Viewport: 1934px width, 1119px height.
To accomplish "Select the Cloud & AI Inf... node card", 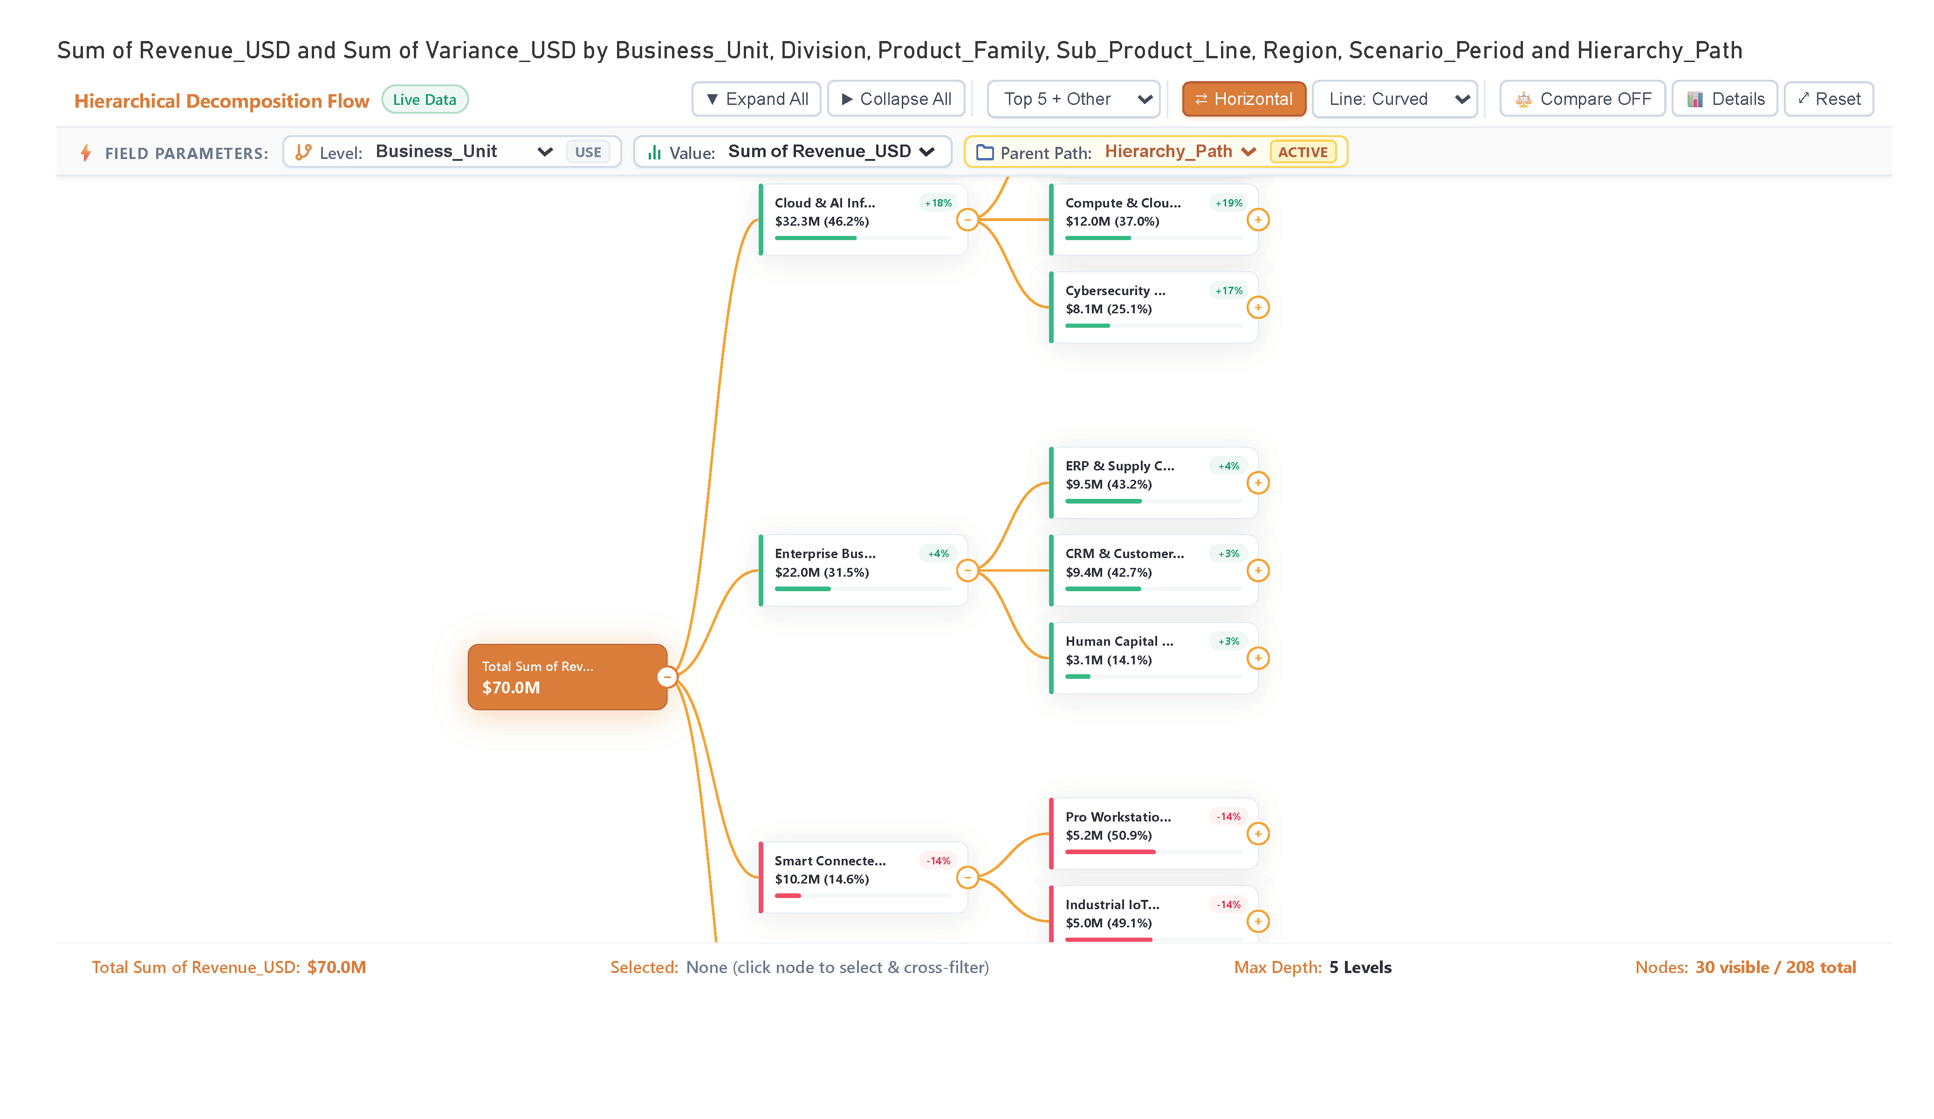I will point(863,220).
